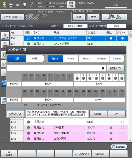
Task: Click the 数値入力 button
Action: point(116,68)
